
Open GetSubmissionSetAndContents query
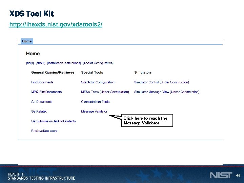[x=54, y=121]
